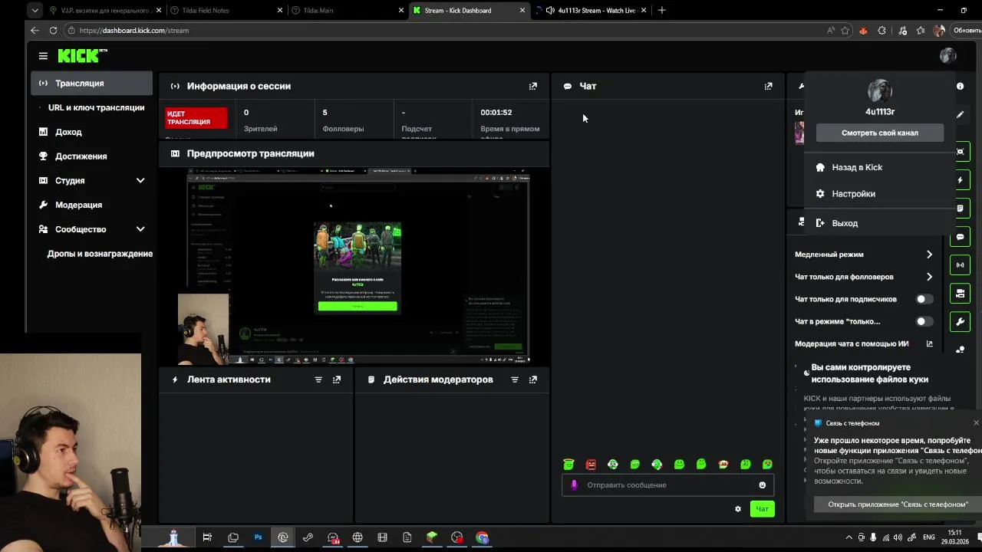Go back in browser toolbar

[x=35, y=31]
